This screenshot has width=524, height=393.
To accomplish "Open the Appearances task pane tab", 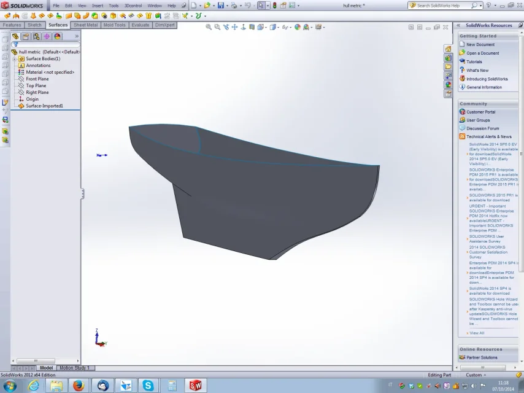I will pos(448,85).
